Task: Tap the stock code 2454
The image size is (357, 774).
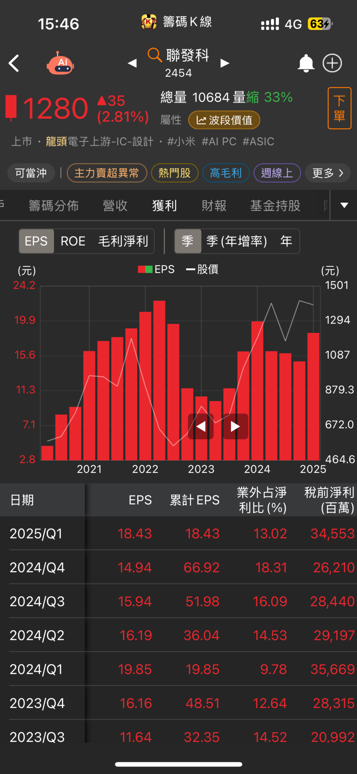Action: click(178, 73)
